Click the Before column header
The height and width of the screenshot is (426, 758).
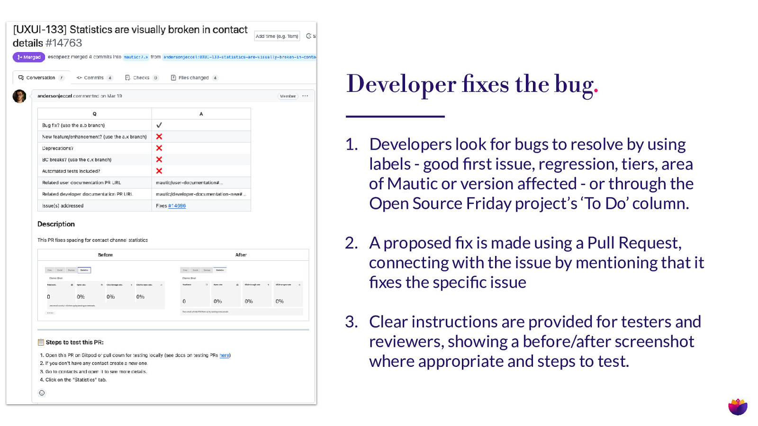click(105, 255)
